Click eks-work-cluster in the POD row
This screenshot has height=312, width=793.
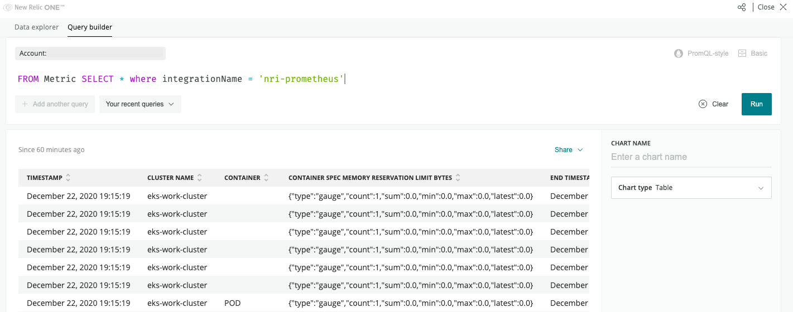click(177, 303)
